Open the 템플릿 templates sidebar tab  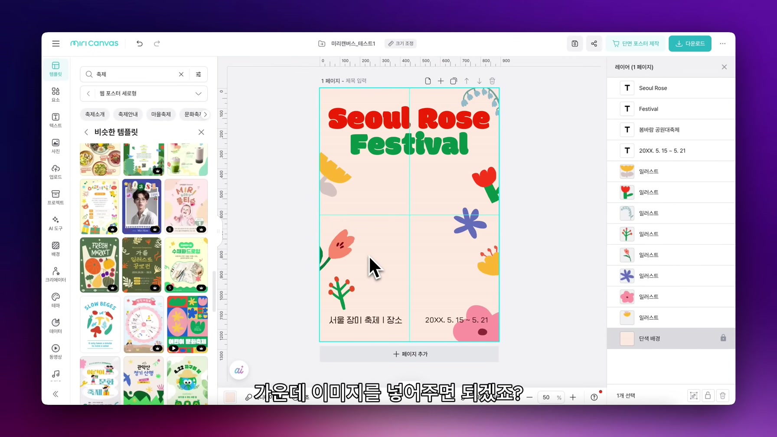(x=55, y=69)
